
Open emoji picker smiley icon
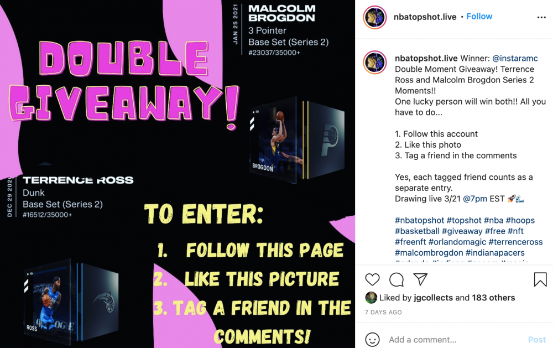pyautogui.click(x=372, y=340)
